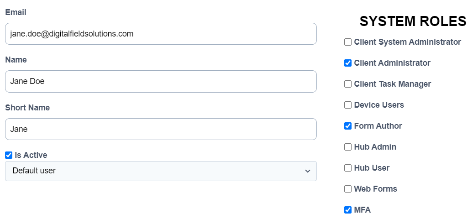Viewport: 473px width, 219px height.
Task: Tick the Web Forms role checkbox
Action: pos(348,189)
